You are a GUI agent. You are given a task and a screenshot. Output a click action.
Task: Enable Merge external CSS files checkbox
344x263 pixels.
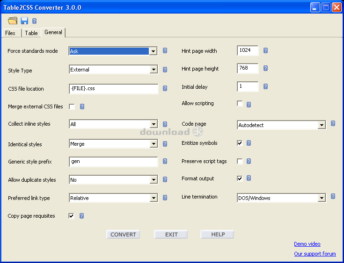pos(72,107)
